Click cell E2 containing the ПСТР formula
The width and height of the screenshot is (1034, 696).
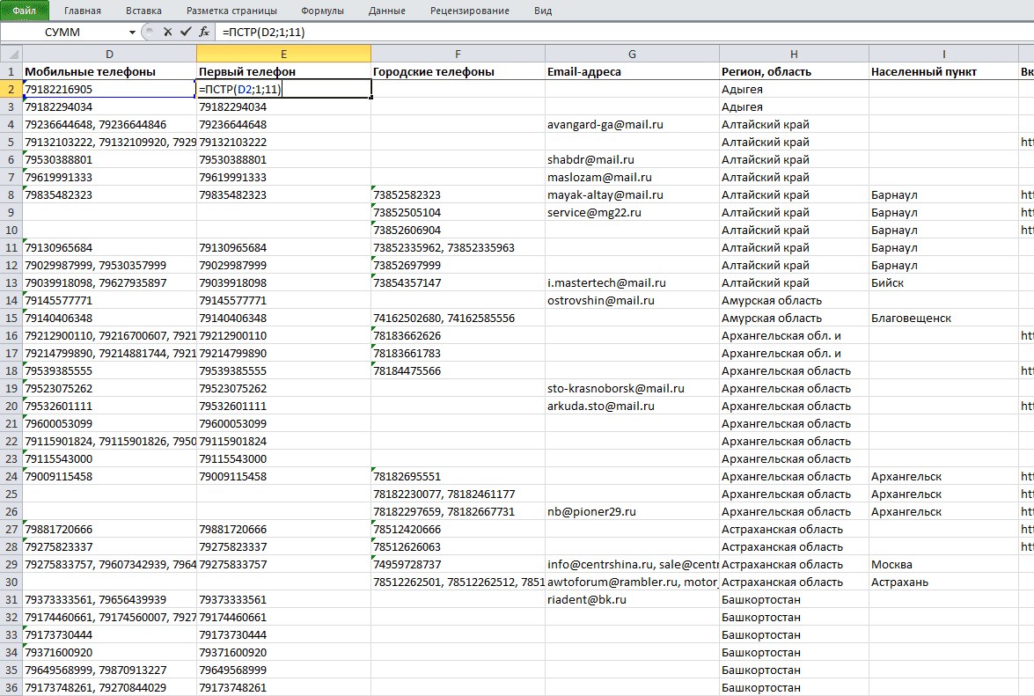click(x=283, y=89)
